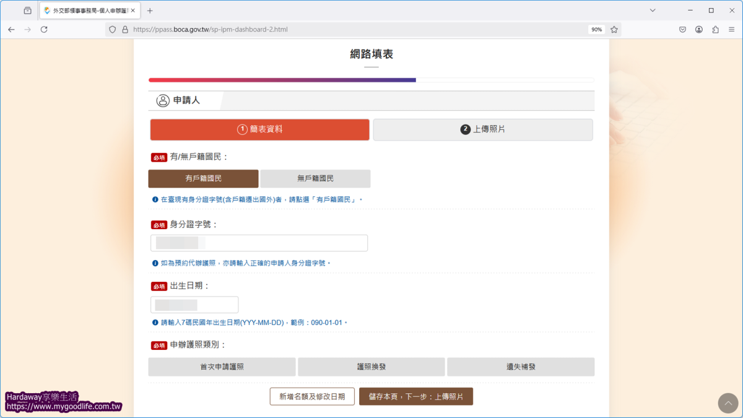743x418 pixels.
Task: Choose 首次申請護照 as passport type
Action: pyautogui.click(x=222, y=367)
